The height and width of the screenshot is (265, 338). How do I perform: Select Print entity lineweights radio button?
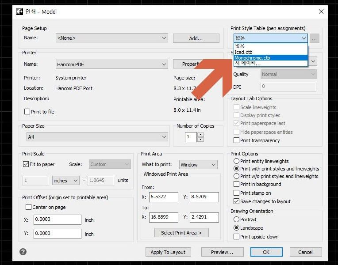[x=237, y=161]
